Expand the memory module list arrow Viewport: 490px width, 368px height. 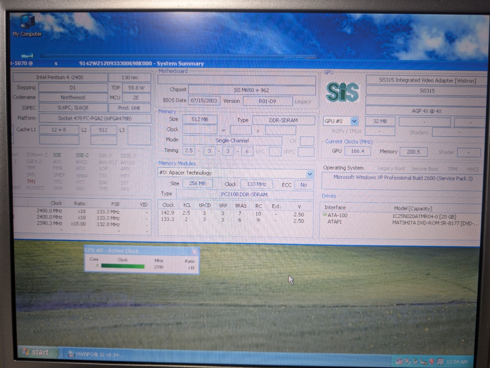pos(310,174)
